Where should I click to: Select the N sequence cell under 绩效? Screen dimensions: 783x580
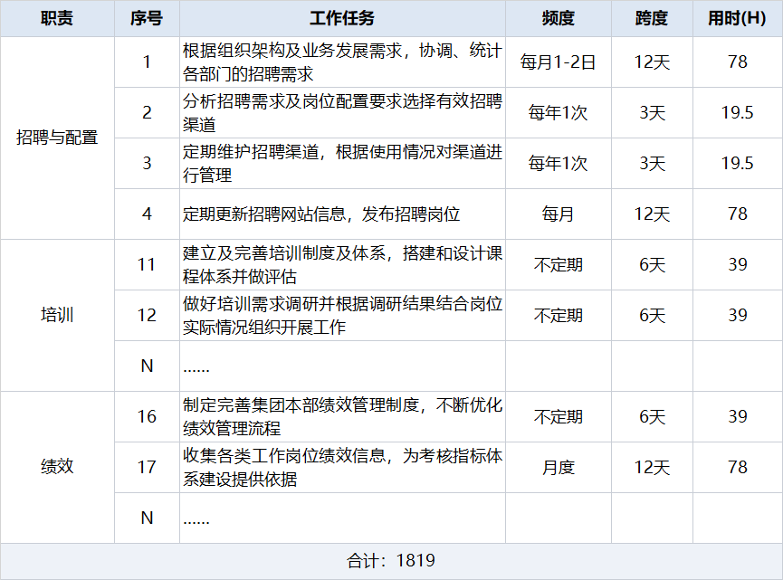click(147, 518)
